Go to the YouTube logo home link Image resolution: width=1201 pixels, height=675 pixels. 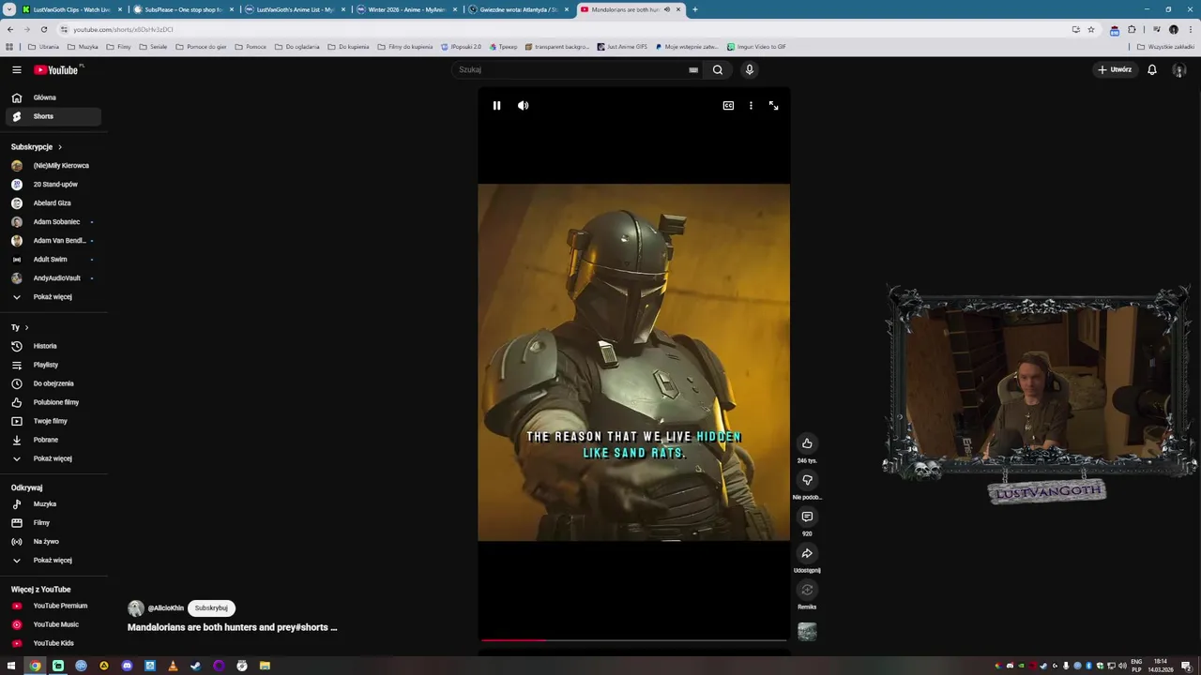[x=58, y=69]
